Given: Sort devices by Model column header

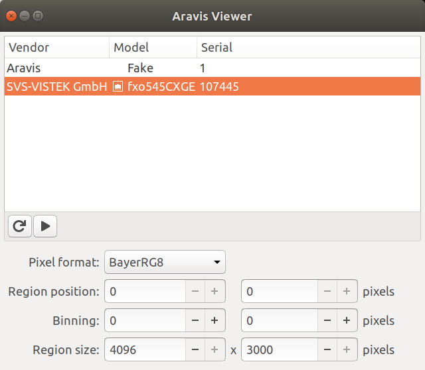Looking at the screenshot, I should 153,47.
